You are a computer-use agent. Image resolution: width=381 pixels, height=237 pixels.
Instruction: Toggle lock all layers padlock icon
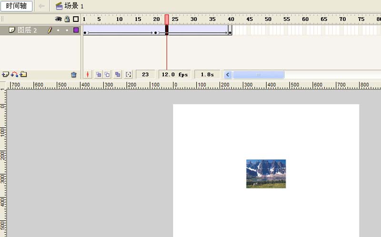point(67,19)
